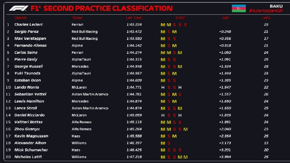Click the BAKU location label
Screen dimensions: 290x163
[x=276, y=6]
